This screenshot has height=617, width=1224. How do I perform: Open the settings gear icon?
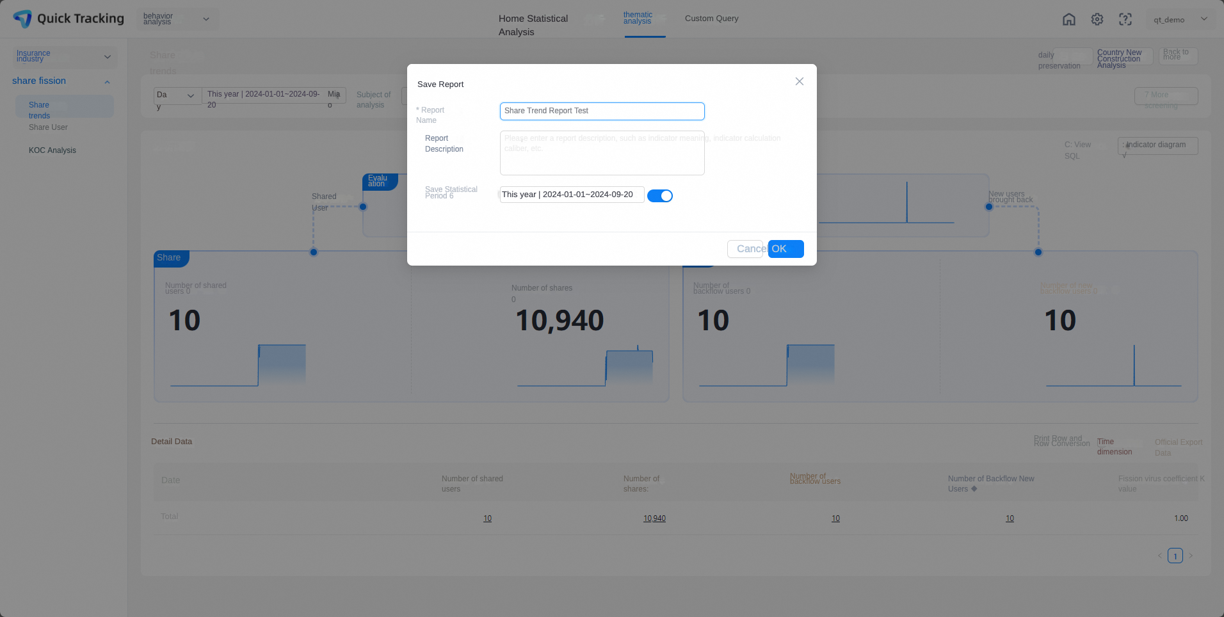(x=1097, y=19)
